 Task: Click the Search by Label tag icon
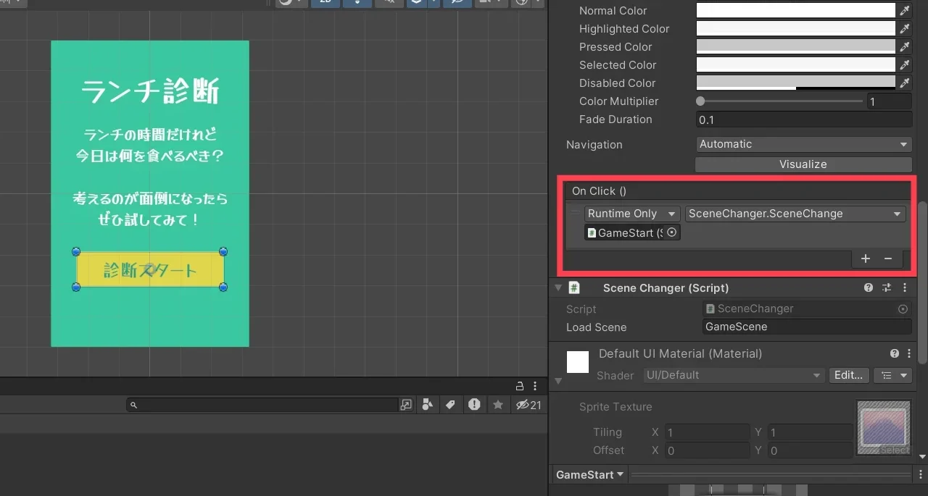coord(450,405)
